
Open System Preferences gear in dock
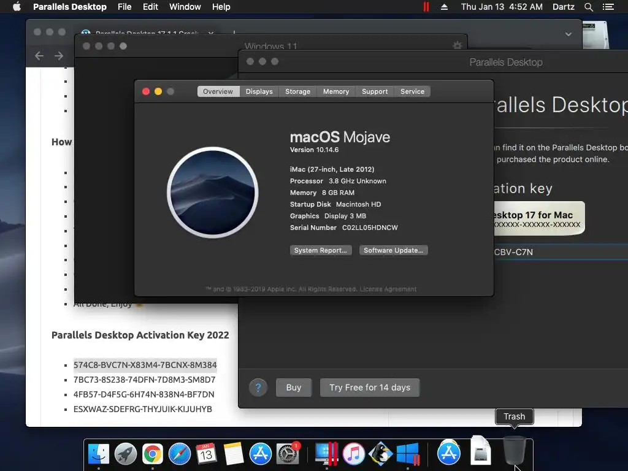288,454
